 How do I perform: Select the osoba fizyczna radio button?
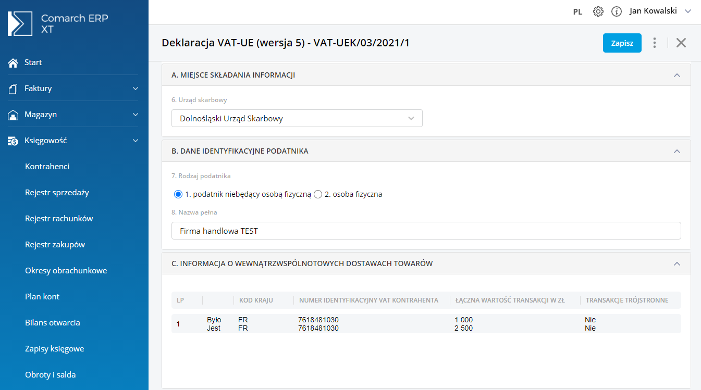pyautogui.click(x=318, y=194)
